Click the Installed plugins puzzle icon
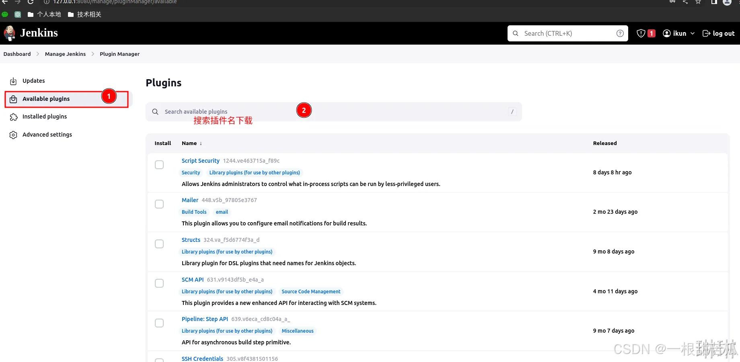 tap(14, 117)
